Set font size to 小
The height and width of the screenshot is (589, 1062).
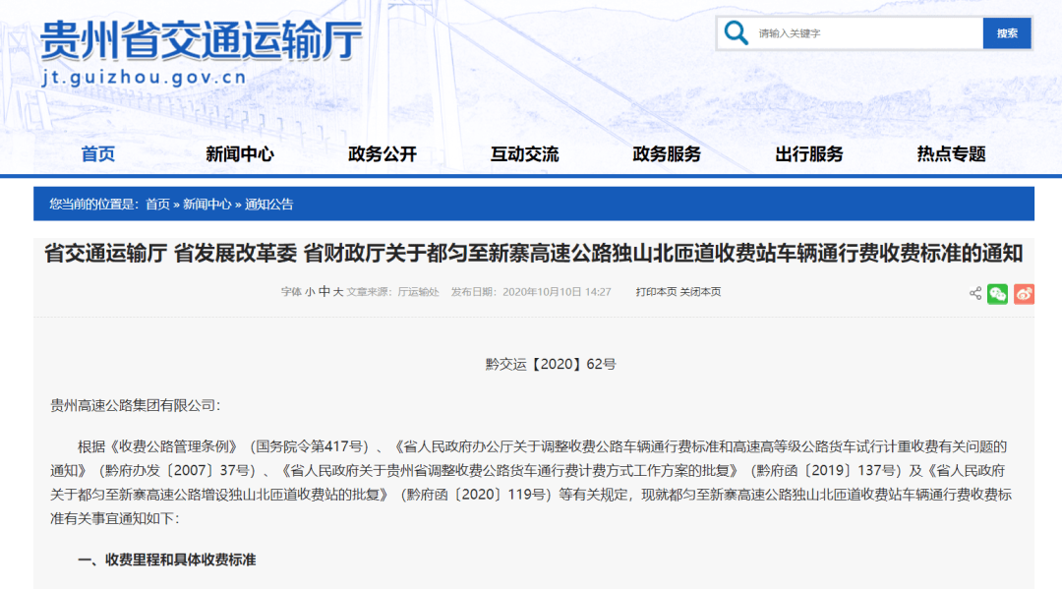[310, 292]
